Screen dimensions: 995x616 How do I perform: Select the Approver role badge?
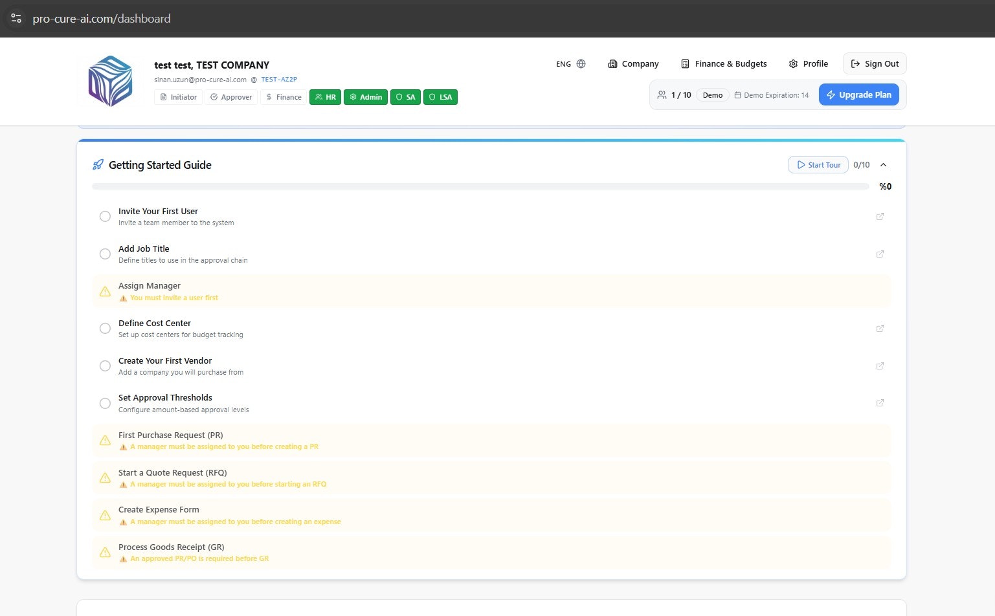pos(231,97)
